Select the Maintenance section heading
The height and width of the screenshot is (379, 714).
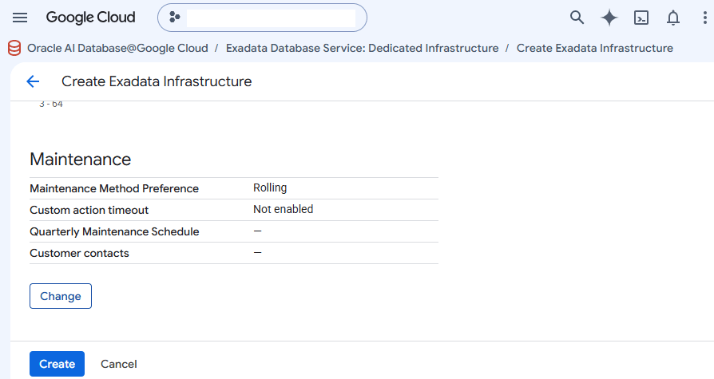pyautogui.click(x=80, y=160)
